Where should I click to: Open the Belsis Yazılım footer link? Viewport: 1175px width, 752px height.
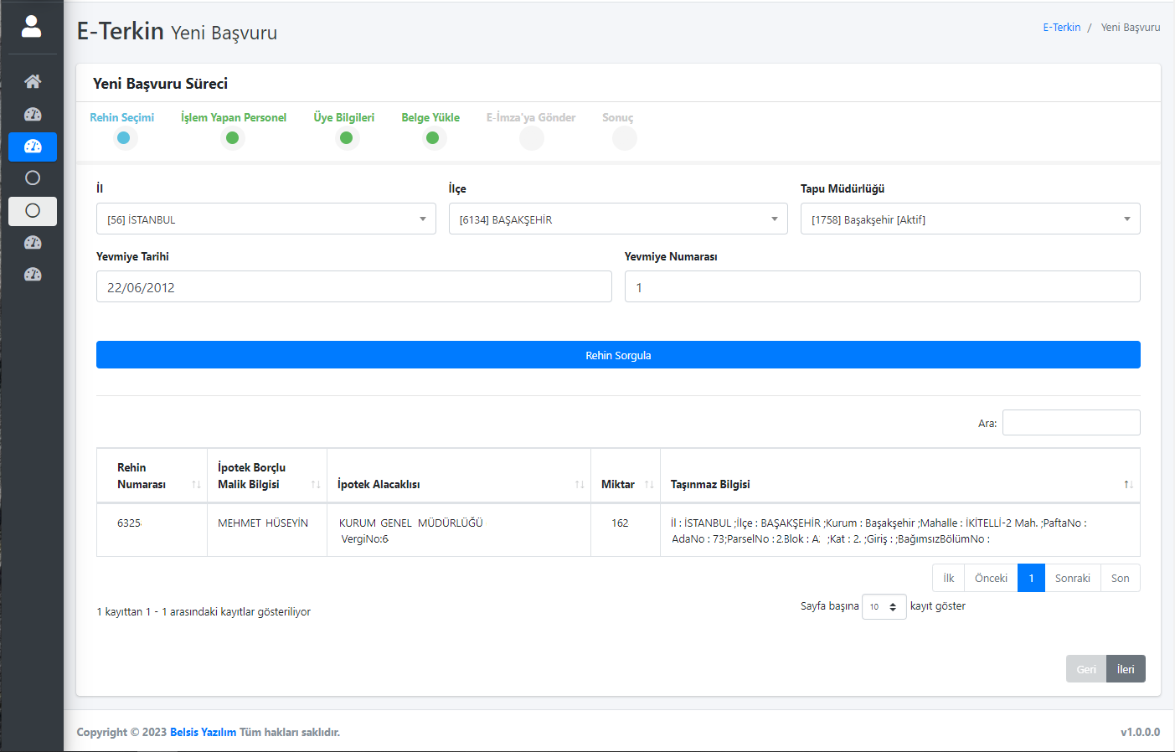click(203, 732)
